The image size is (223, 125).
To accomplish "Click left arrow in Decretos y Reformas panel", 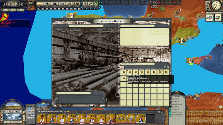I will pyautogui.click(x=57, y=98).
